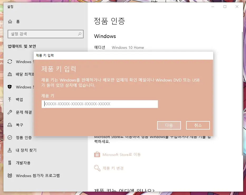
Task: Focus the 제품 키 input field
Action: (x=100, y=104)
